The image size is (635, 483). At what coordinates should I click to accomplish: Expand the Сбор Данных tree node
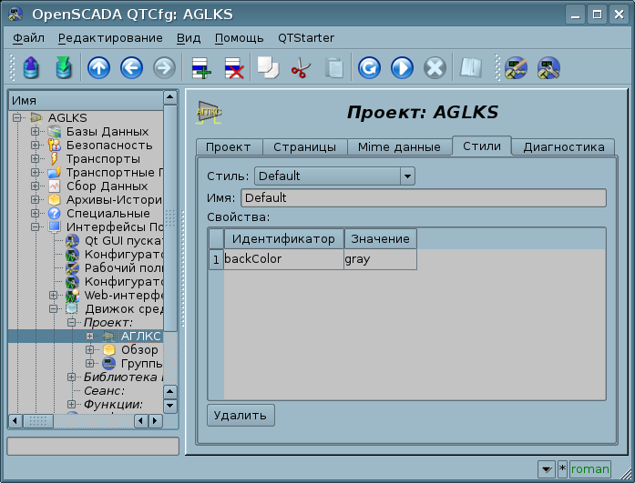click(x=36, y=186)
